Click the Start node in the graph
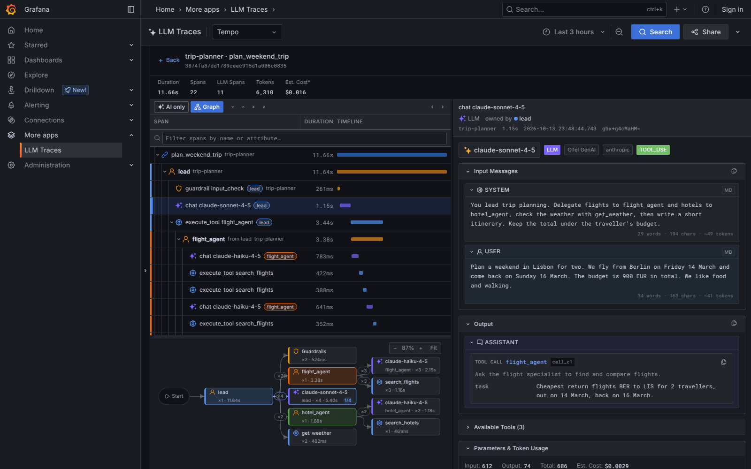The width and height of the screenshot is (751, 469). 174,396
